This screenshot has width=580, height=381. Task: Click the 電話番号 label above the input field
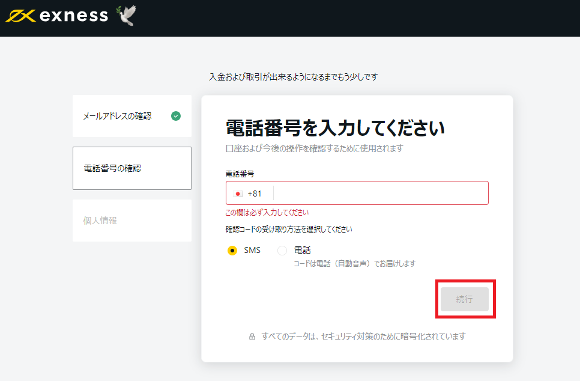click(x=240, y=174)
